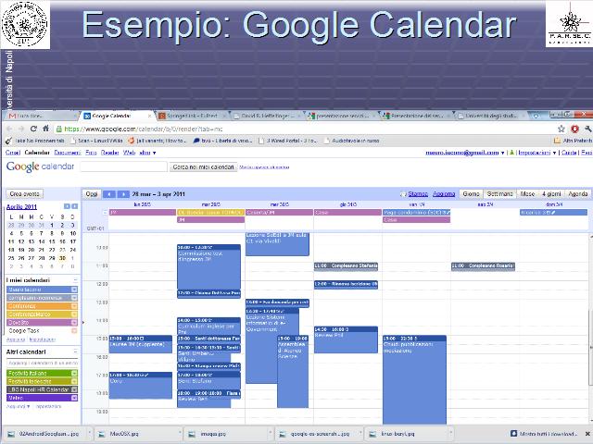Screen dimensions: 593x444
Task: Click the Oggi button
Action: coord(92,194)
